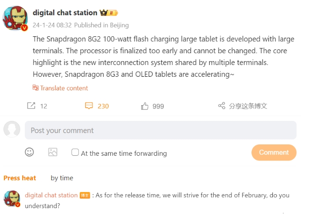Open commenter name 'digital chat station' link

51,195
